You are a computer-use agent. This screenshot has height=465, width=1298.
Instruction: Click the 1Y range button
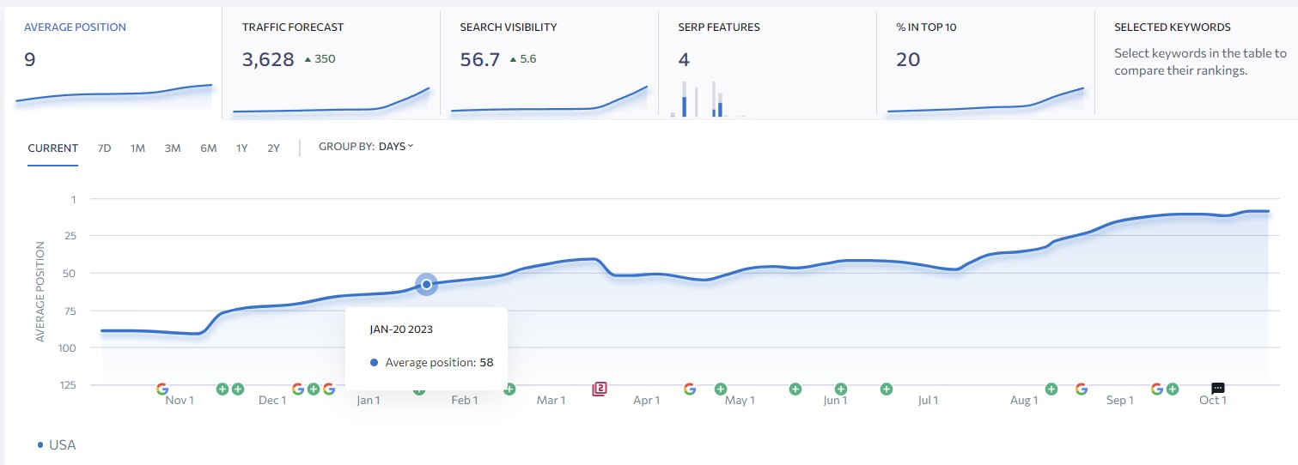[x=242, y=148]
